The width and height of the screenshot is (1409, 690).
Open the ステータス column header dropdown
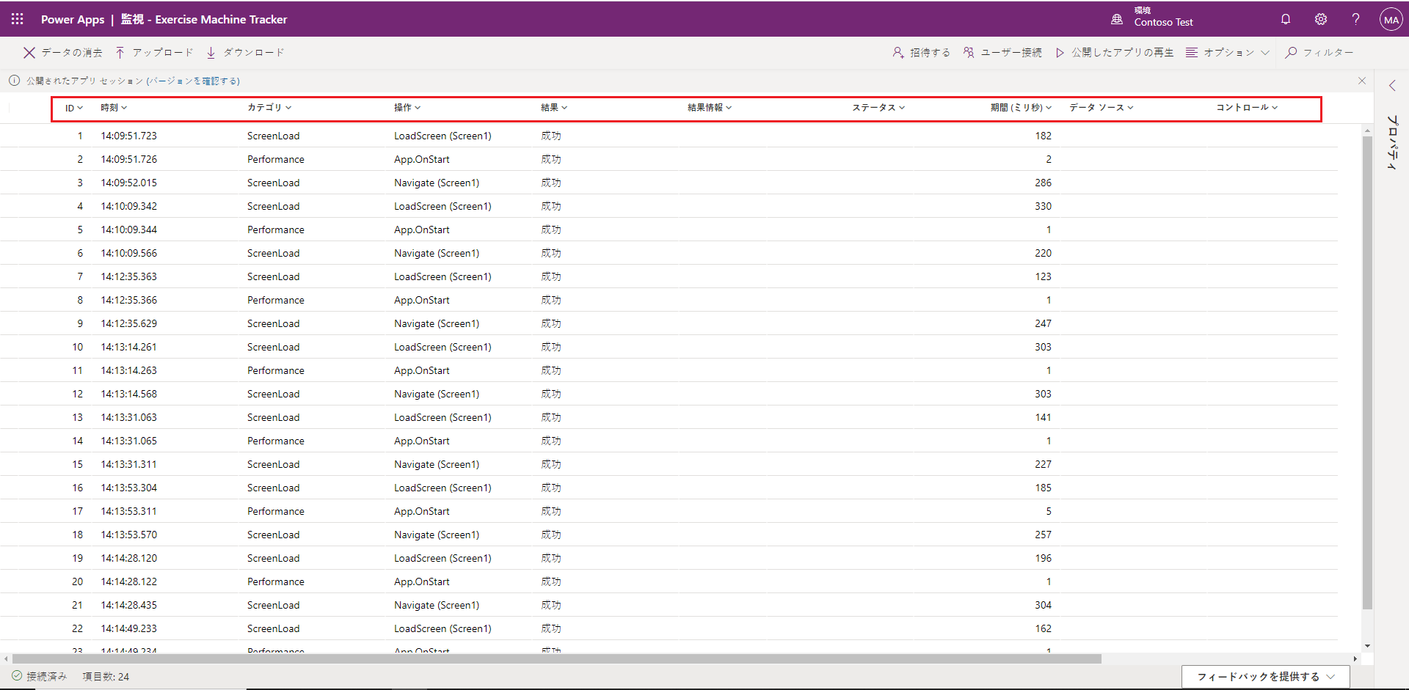click(878, 108)
